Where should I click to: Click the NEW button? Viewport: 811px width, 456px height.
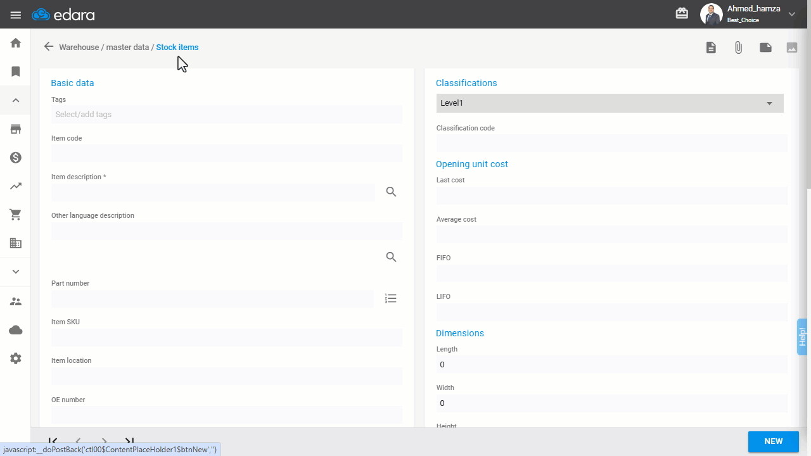pyautogui.click(x=774, y=441)
